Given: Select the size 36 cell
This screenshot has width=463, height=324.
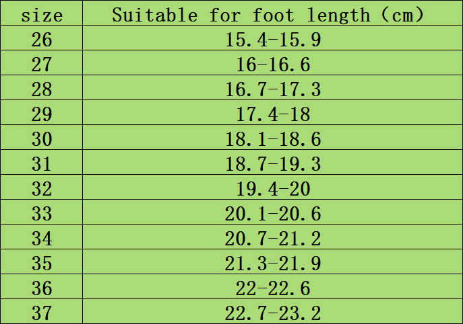Looking at the screenshot, I should point(42,288).
